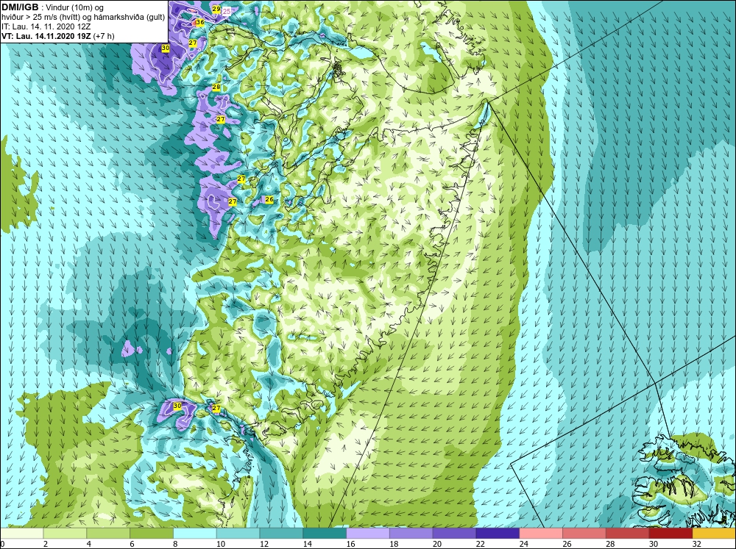Viewport: 736px width, 549px height.
Task: Click the legend scale number 0
Action: pos(2,544)
